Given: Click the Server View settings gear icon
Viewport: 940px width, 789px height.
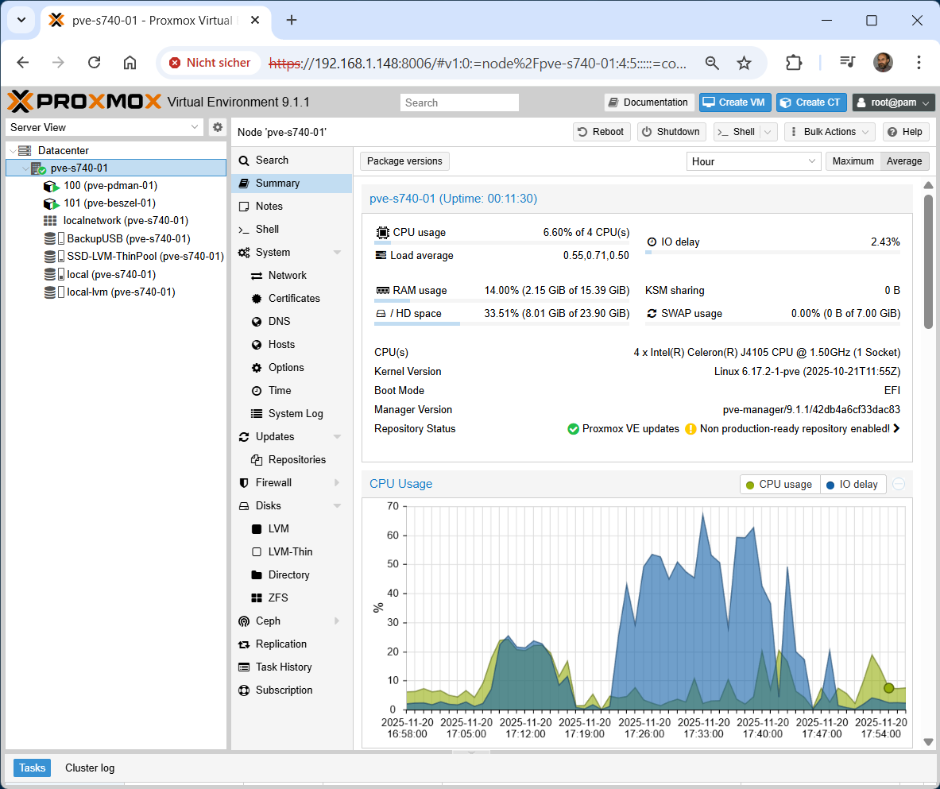Looking at the screenshot, I should point(217,127).
